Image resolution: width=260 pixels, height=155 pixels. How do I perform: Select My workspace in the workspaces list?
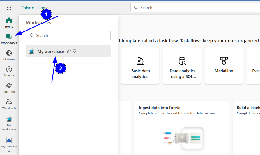68,51
